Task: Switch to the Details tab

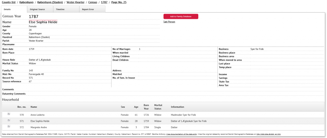Action: (x=14, y=9)
